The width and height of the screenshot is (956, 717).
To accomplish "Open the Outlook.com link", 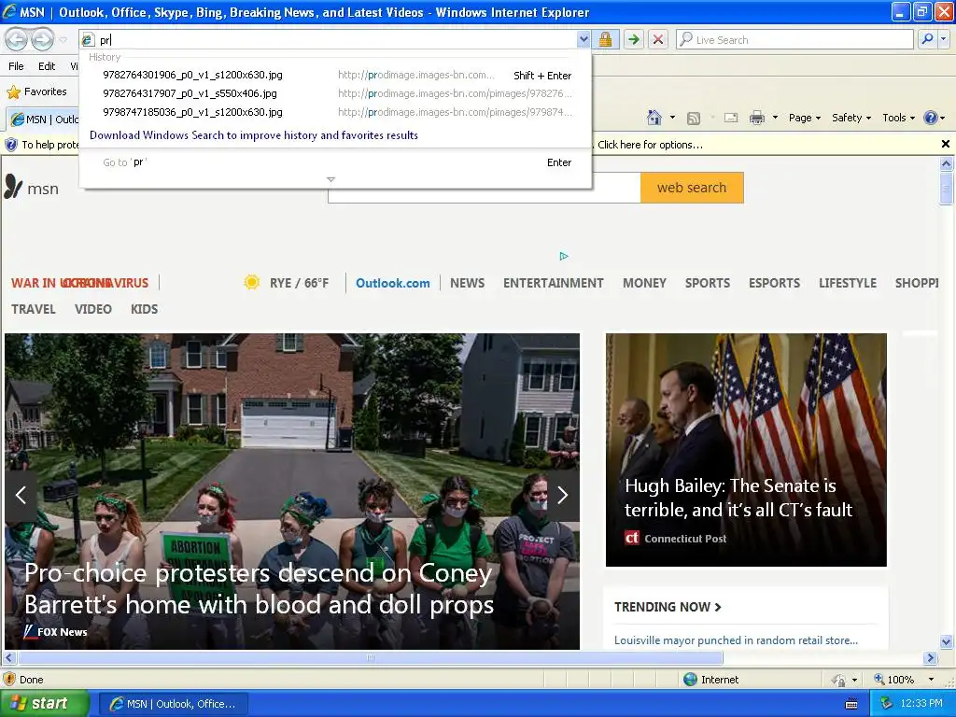I will click(393, 283).
